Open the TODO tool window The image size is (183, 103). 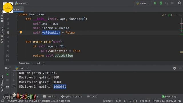point(92,96)
